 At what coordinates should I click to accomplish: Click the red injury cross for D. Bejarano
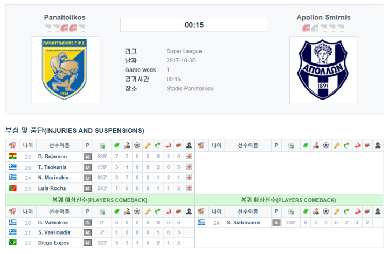(189, 157)
